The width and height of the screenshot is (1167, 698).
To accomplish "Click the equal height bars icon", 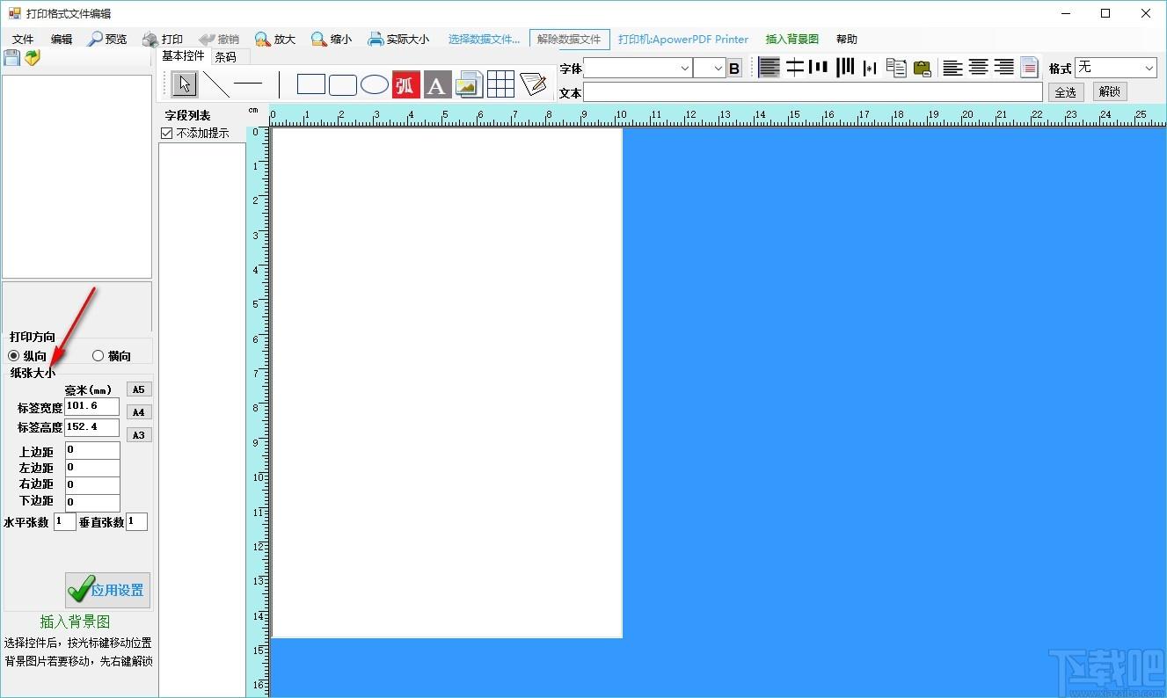I will point(845,68).
